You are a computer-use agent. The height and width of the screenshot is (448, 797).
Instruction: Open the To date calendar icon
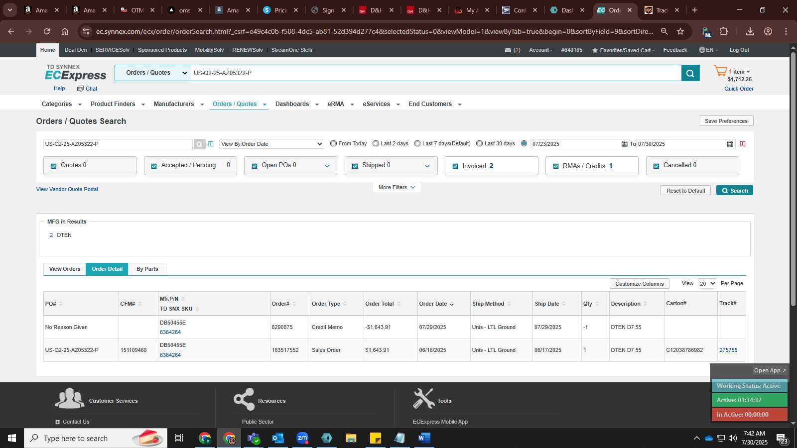(x=730, y=144)
